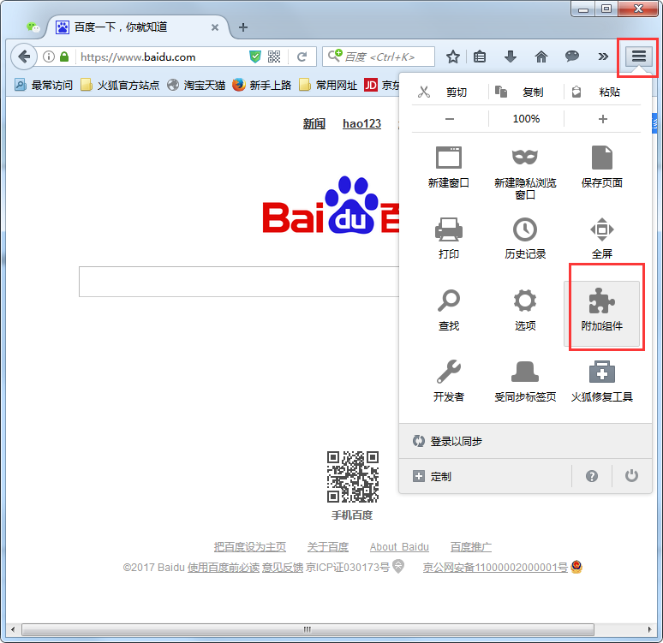
Task: Click the URL address field
Action: (x=162, y=57)
